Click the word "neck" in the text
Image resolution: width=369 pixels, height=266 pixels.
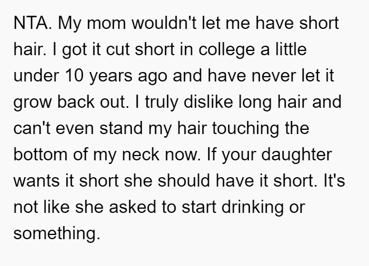coord(141,155)
